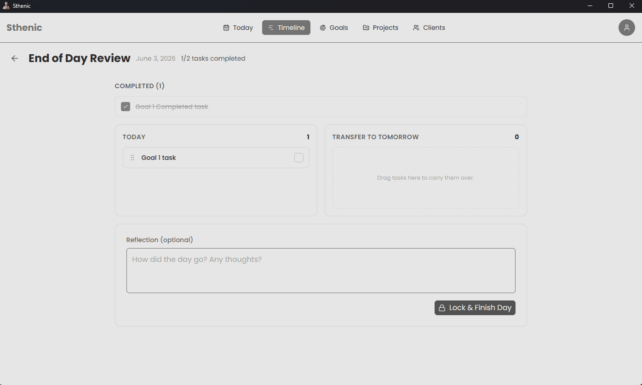
Task: Click the Sthenic app icon in the title bar
Action: point(6,6)
